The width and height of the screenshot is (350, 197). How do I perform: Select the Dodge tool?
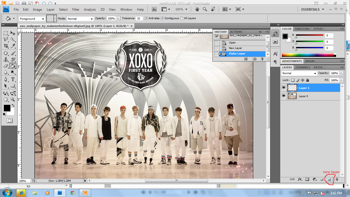click(13, 72)
